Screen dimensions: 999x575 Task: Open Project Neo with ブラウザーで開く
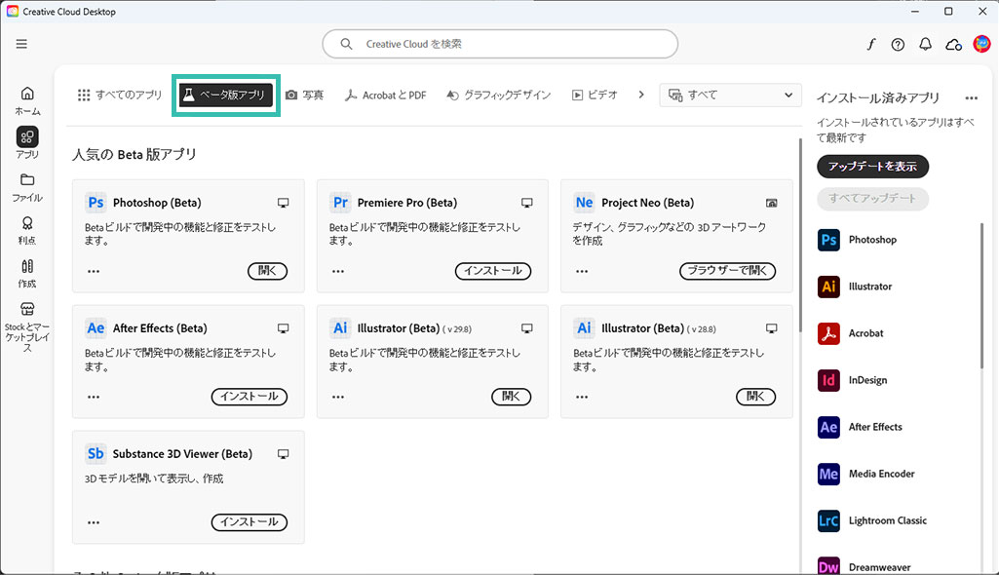coord(728,271)
